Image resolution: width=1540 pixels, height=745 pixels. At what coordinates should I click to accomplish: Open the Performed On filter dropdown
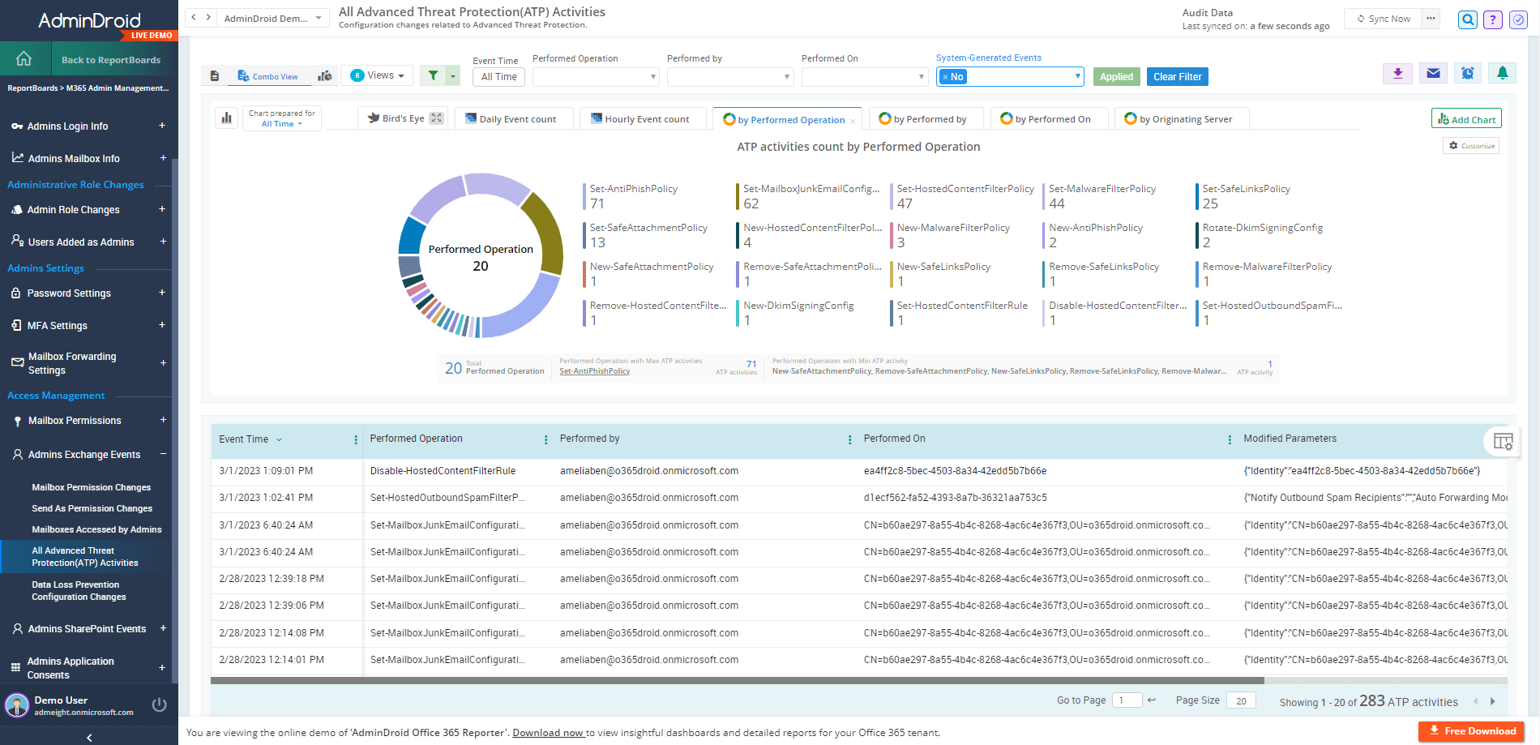point(865,77)
